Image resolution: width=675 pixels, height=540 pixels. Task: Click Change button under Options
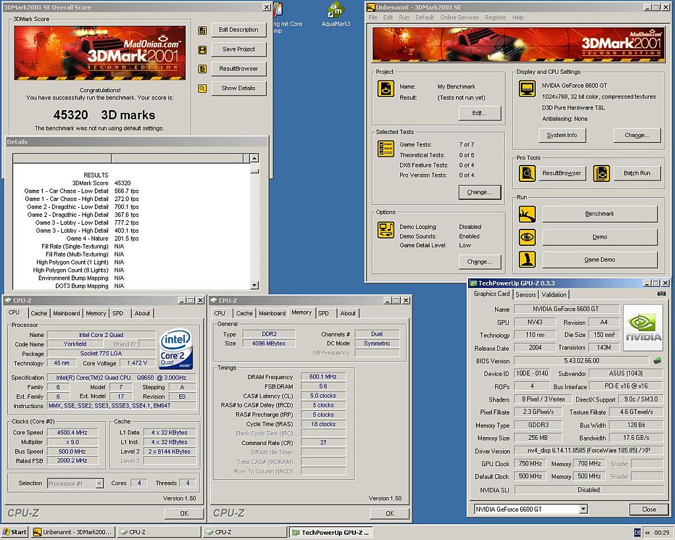(x=480, y=261)
